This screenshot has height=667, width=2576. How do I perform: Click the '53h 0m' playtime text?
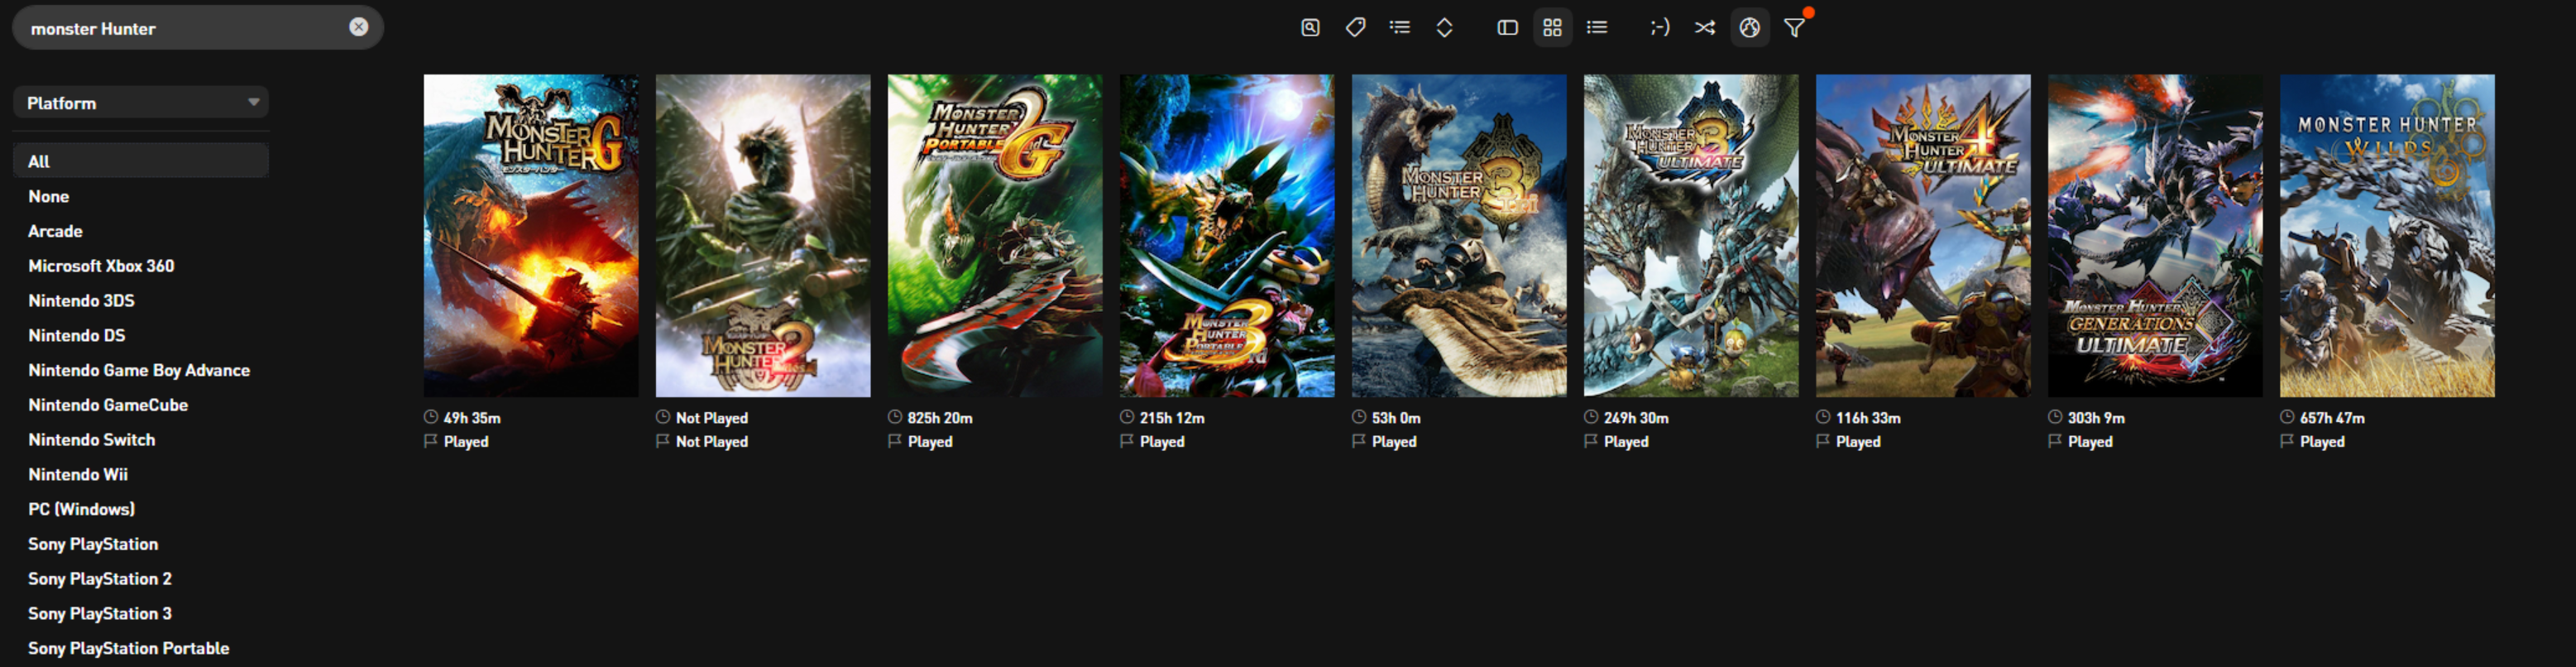[x=1396, y=418]
